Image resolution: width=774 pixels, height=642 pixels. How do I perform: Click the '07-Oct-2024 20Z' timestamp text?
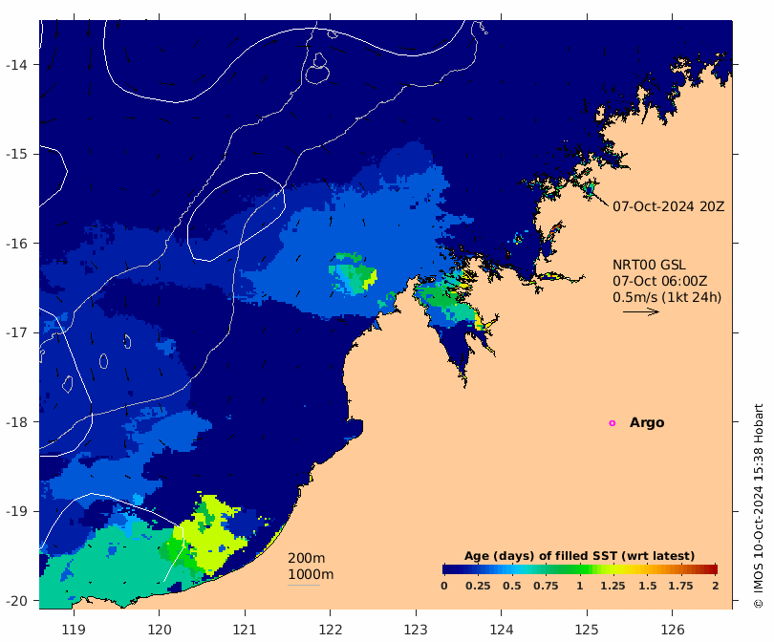668,206
